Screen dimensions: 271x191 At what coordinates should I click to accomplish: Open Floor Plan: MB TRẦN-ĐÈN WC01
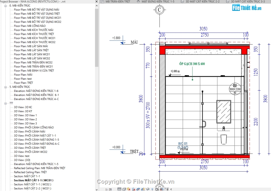pyautogui.click(x=33, y=67)
